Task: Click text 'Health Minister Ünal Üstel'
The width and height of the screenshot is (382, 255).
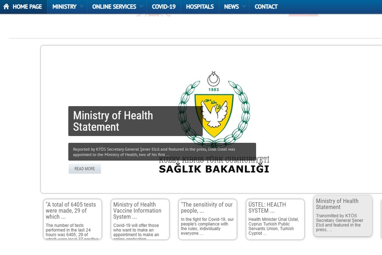Action: click(x=274, y=226)
